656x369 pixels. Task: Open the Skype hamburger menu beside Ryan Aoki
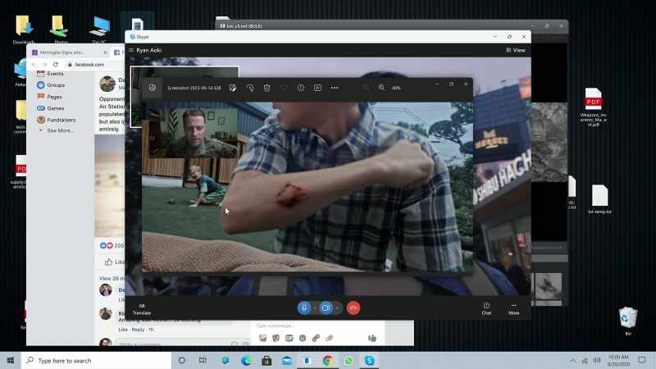(x=131, y=50)
